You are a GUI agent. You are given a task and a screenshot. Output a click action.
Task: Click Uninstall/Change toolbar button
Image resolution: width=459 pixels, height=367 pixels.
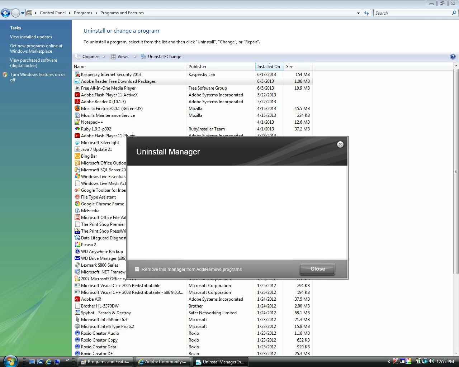161,57
